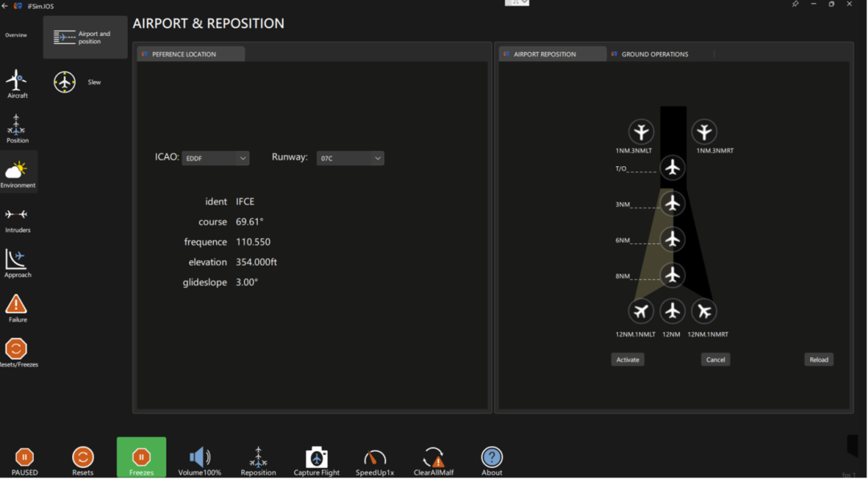
Task: Open the Aircraft section in sidebar
Action: pyautogui.click(x=17, y=83)
